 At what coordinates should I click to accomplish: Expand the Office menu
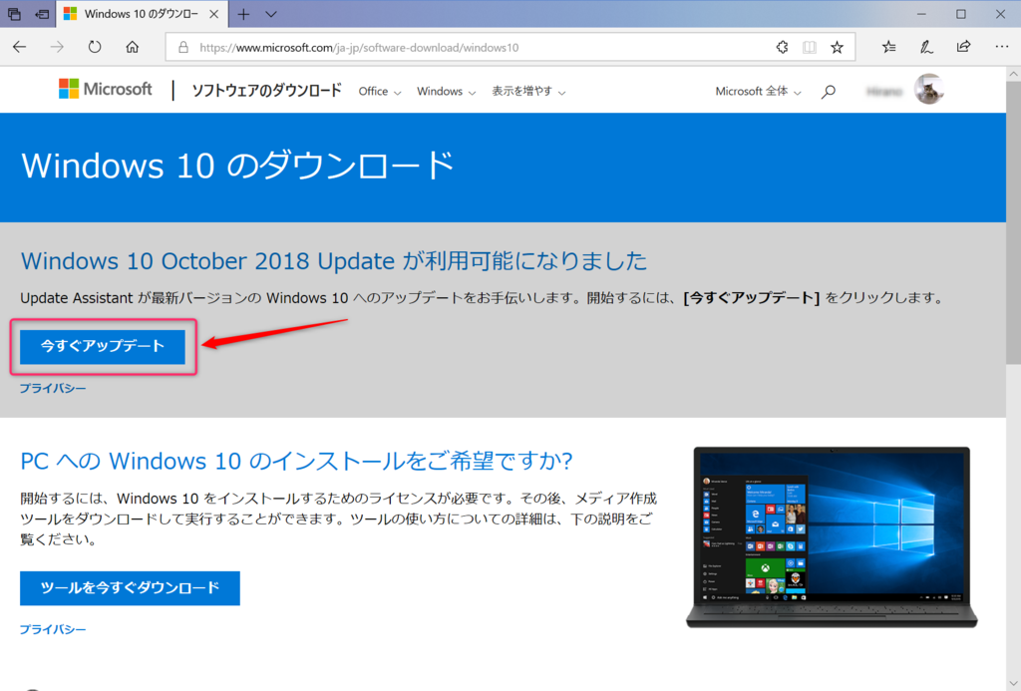tap(380, 91)
